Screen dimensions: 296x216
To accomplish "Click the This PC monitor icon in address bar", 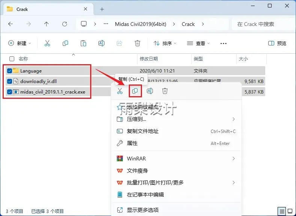I will point(84,24).
